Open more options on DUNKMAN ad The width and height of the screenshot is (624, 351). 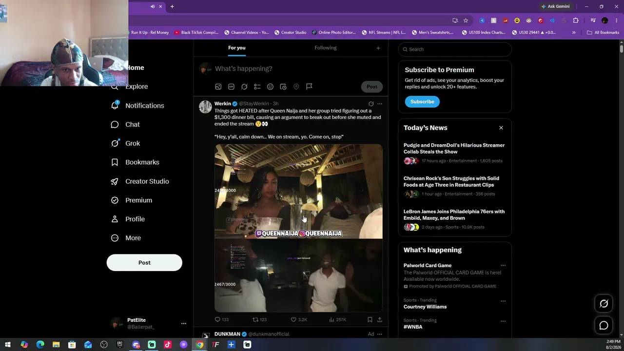point(380,334)
